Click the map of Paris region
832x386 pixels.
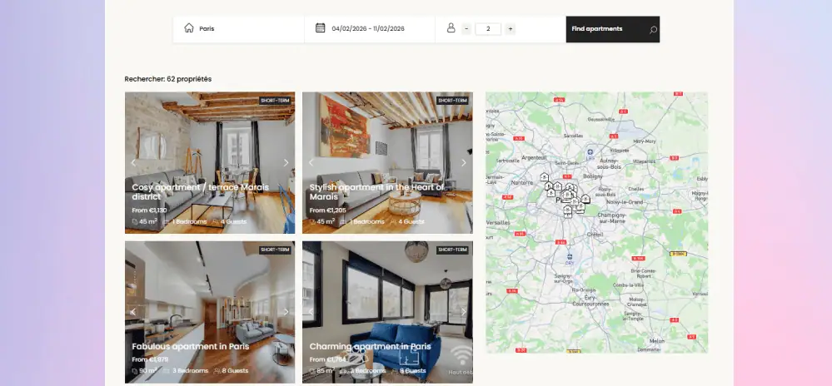point(596,222)
